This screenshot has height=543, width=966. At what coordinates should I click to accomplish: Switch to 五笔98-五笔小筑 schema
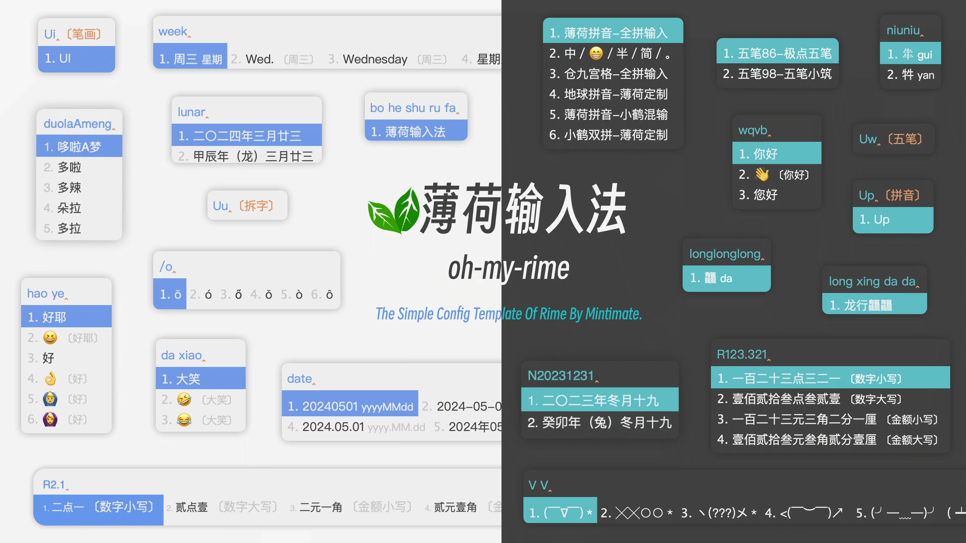(777, 74)
